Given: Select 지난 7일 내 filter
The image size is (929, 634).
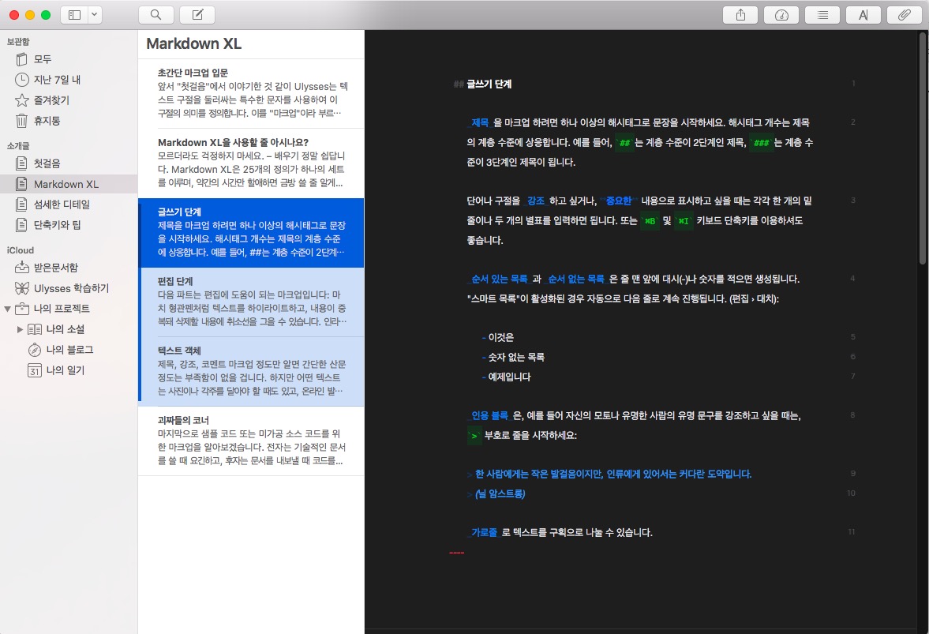Looking at the screenshot, I should (x=69, y=80).
